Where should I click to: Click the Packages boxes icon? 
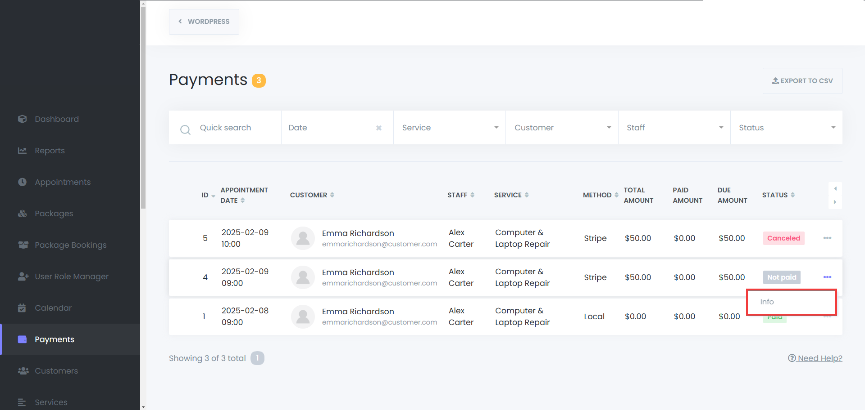tap(23, 214)
